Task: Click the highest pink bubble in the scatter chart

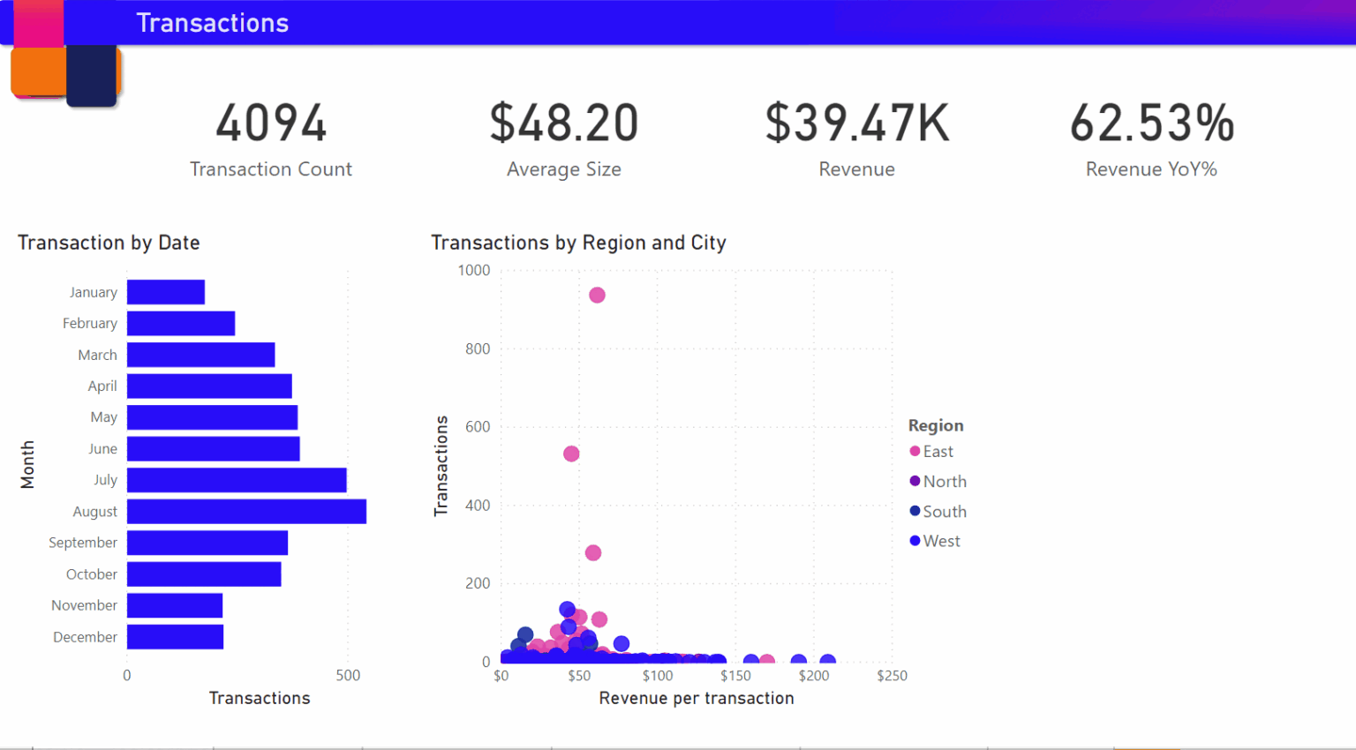Action: 597,296
